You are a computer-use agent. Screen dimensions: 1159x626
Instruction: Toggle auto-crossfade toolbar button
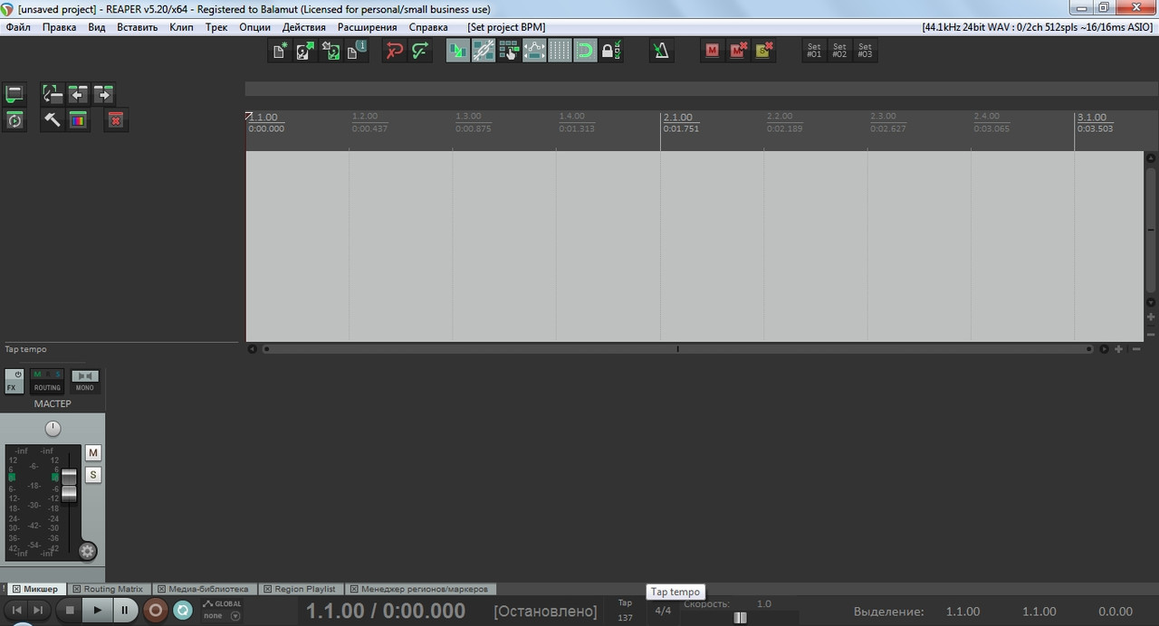point(458,51)
